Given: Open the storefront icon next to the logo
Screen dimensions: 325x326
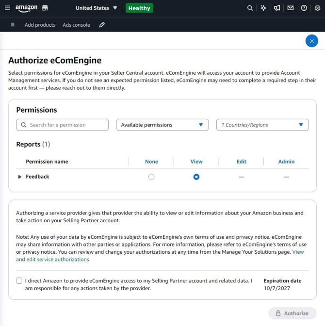Looking at the screenshot, I should [45, 8].
